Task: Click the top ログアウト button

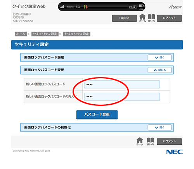Action: tap(169, 18)
